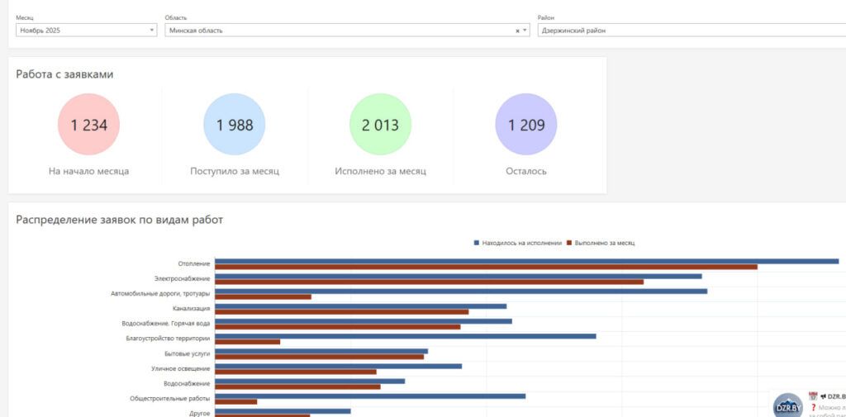
Task: Expand the Область dropdown arrow
Action: point(525,31)
